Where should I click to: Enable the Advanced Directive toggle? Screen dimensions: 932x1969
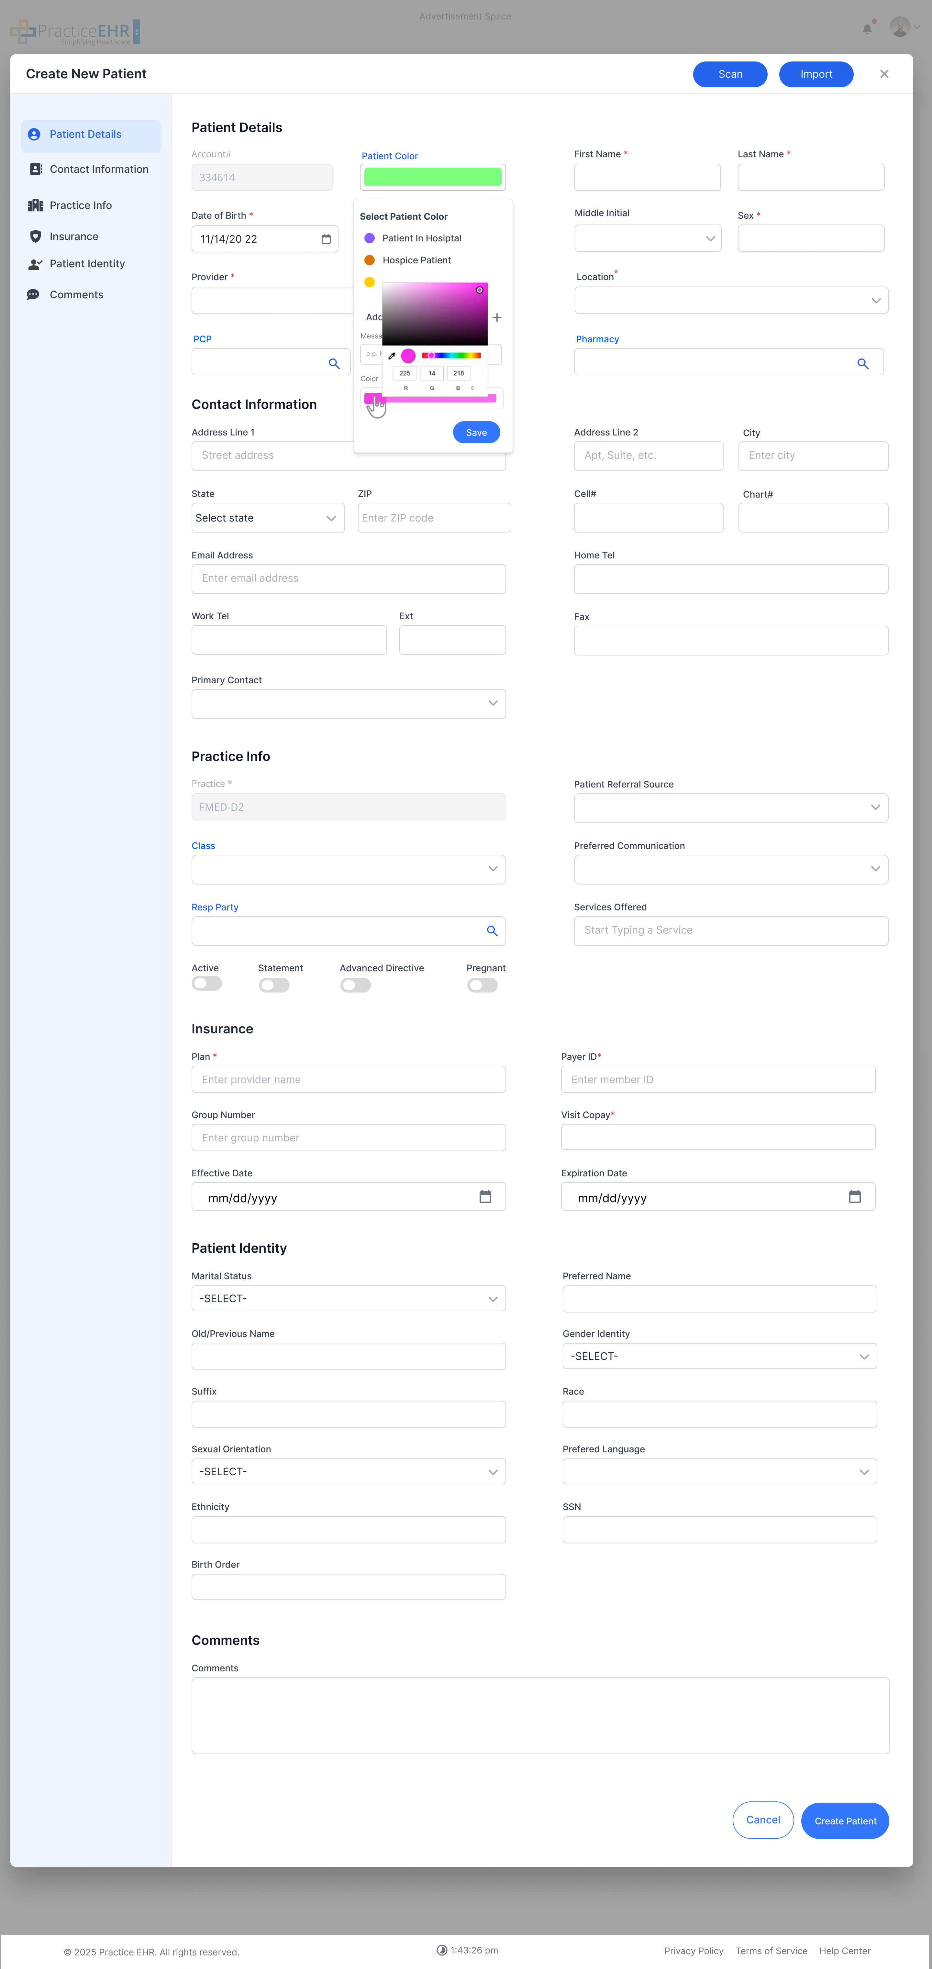(356, 985)
